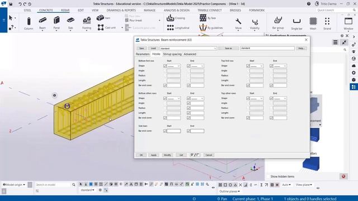Open the Top other rows End shape dropdown
The width and height of the screenshot is (358, 201).
click(280, 98)
